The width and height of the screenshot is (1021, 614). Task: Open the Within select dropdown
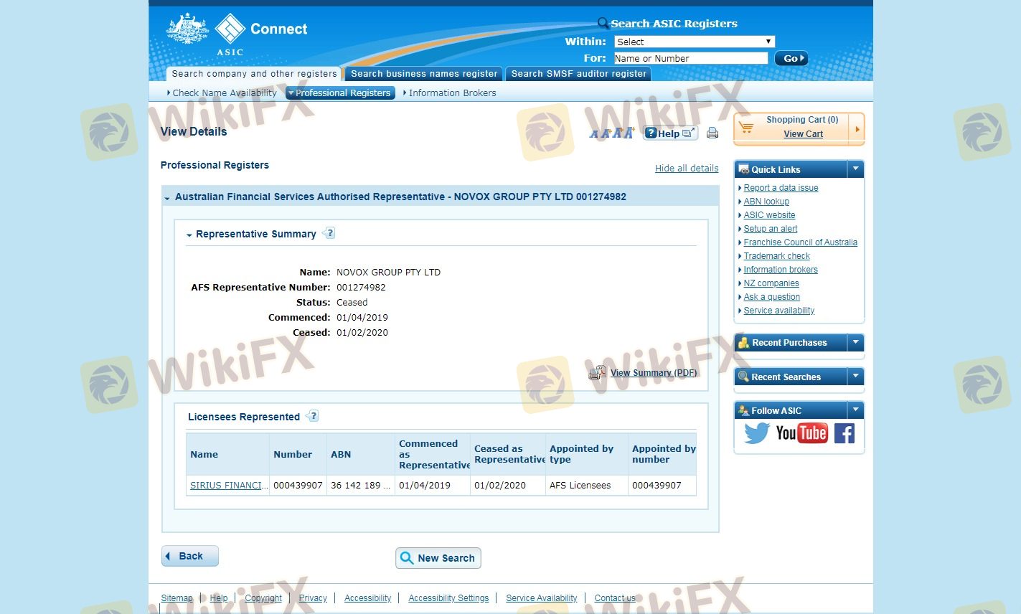pos(694,42)
